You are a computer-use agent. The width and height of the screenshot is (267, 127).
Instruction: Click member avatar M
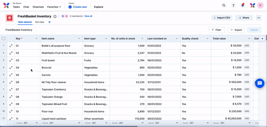click(63, 16)
